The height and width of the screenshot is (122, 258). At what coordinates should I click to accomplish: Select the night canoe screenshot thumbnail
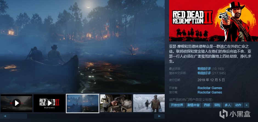83,103
